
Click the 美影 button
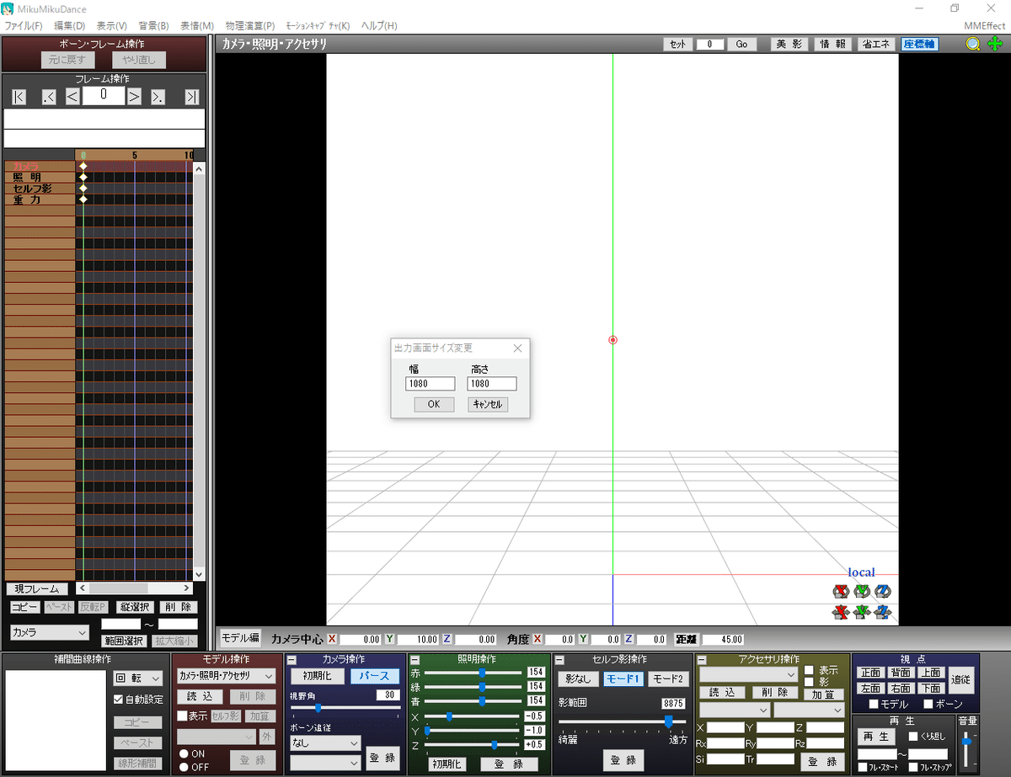coord(789,45)
